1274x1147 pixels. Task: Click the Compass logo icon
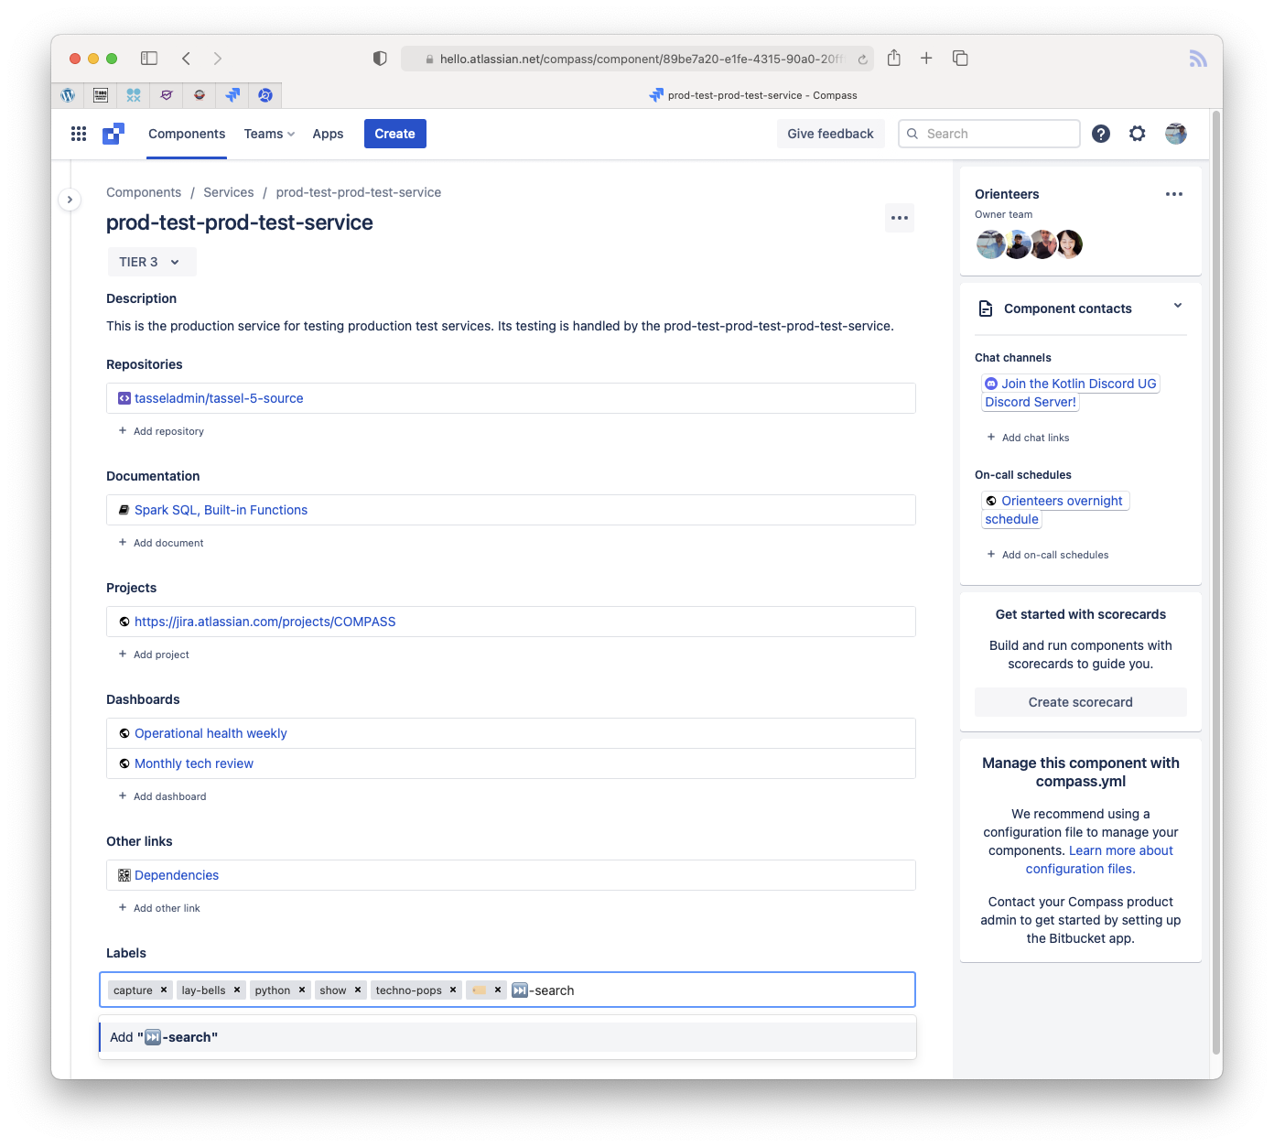click(113, 134)
